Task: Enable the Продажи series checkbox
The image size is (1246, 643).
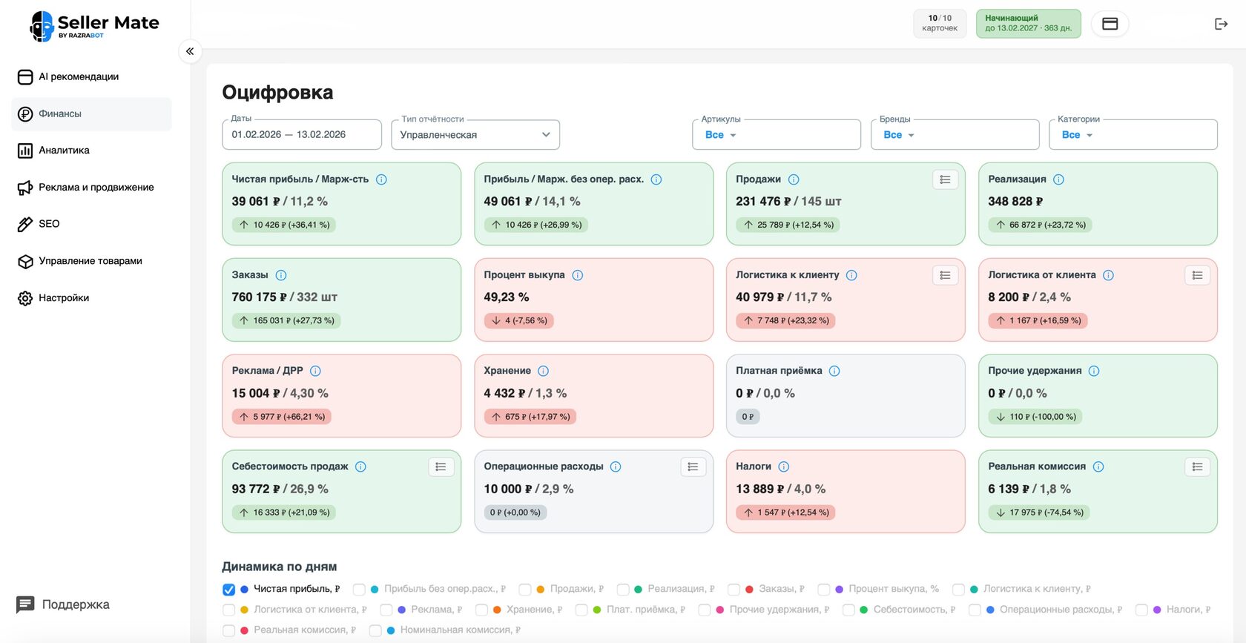Action: [525, 590]
